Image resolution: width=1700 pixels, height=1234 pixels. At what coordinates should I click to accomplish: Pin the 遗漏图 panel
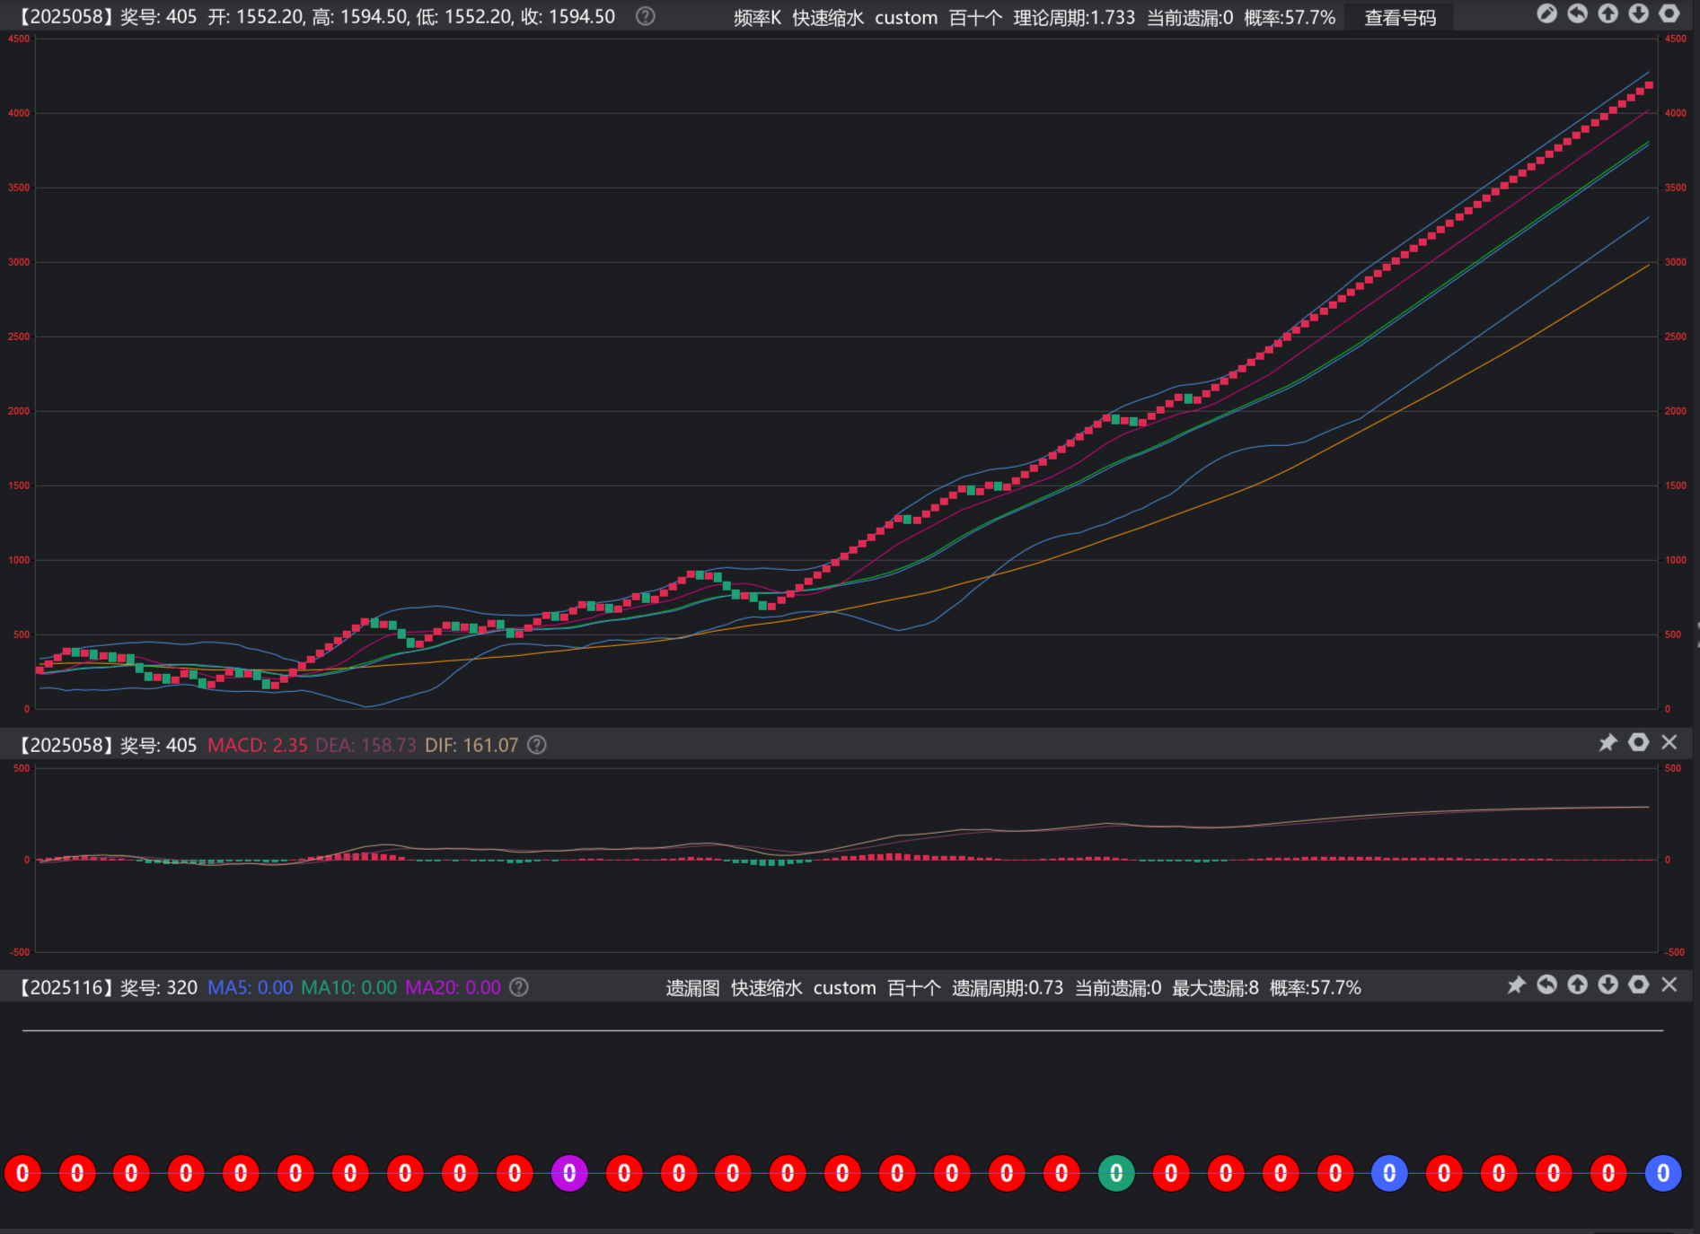coord(1516,985)
